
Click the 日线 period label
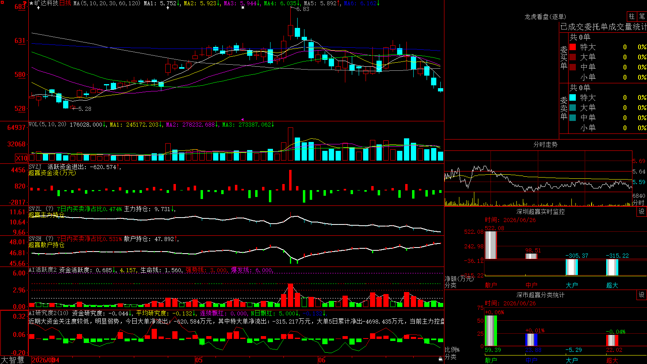coord(65,3)
